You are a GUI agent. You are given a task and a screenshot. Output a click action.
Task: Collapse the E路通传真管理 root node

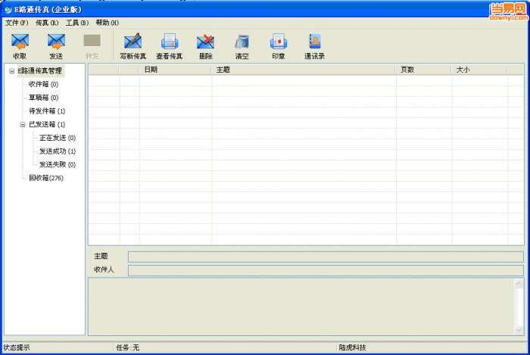coord(12,71)
